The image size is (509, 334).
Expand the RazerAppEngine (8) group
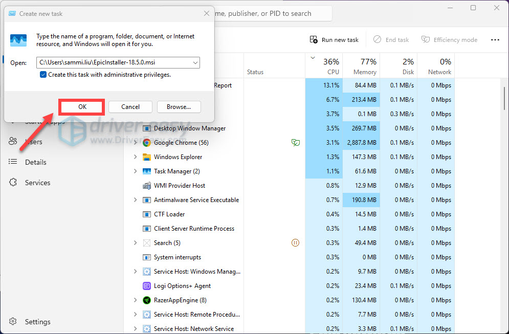(x=136, y=300)
